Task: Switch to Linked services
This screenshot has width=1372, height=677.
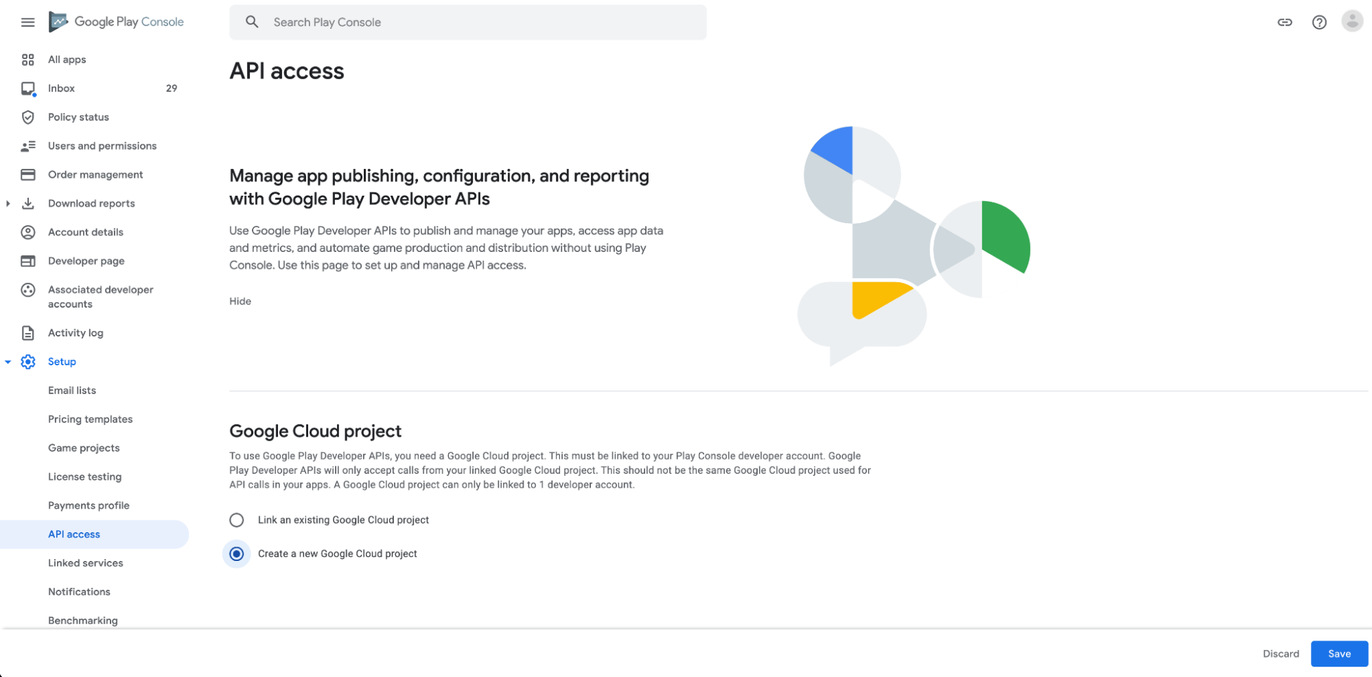Action: pos(85,563)
